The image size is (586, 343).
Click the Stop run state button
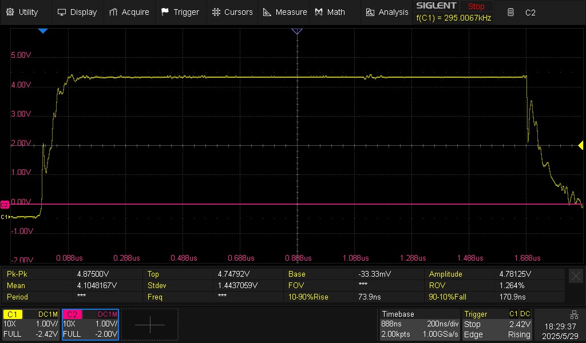pos(476,6)
